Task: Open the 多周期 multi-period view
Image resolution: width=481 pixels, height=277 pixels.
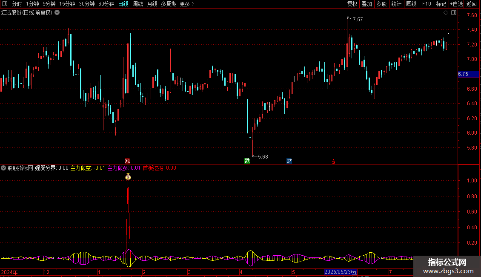Action: point(169,4)
